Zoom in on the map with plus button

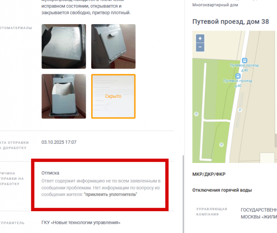point(200,39)
